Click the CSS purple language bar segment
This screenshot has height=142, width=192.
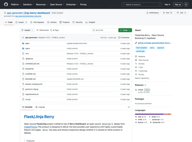149,114
